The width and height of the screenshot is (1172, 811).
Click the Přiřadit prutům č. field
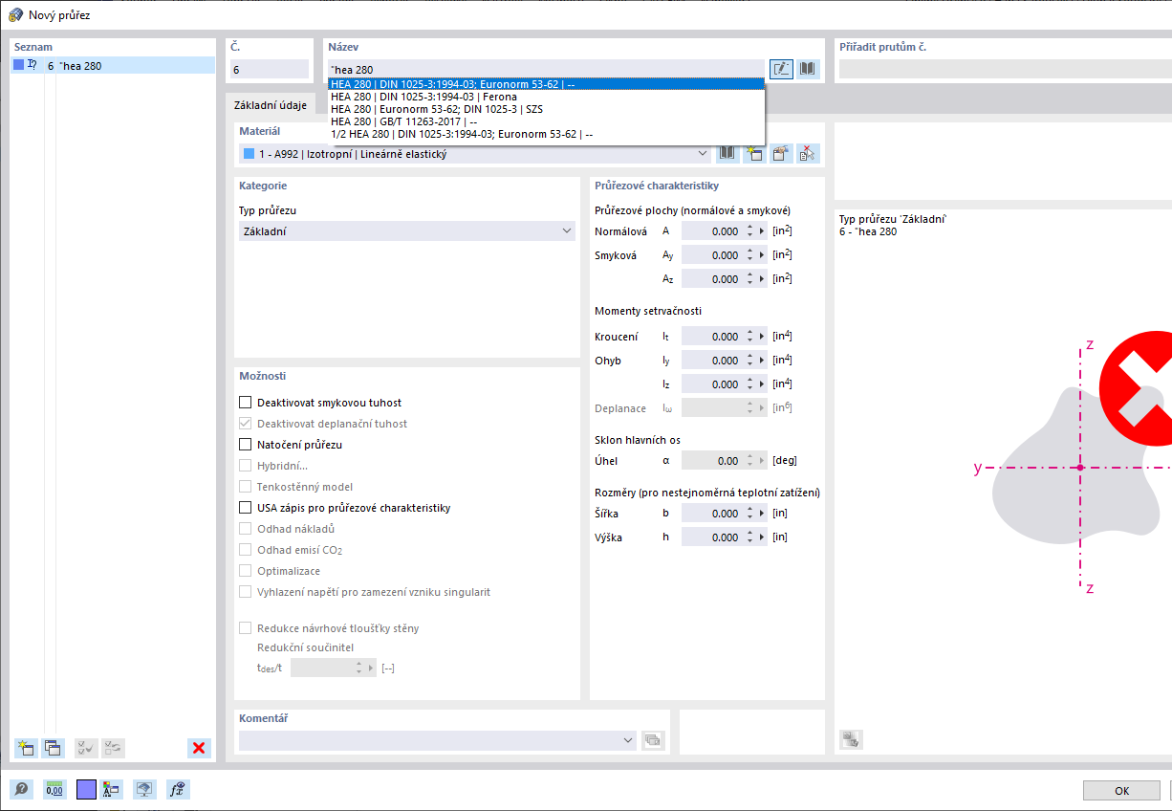pyautogui.click(x=1006, y=69)
